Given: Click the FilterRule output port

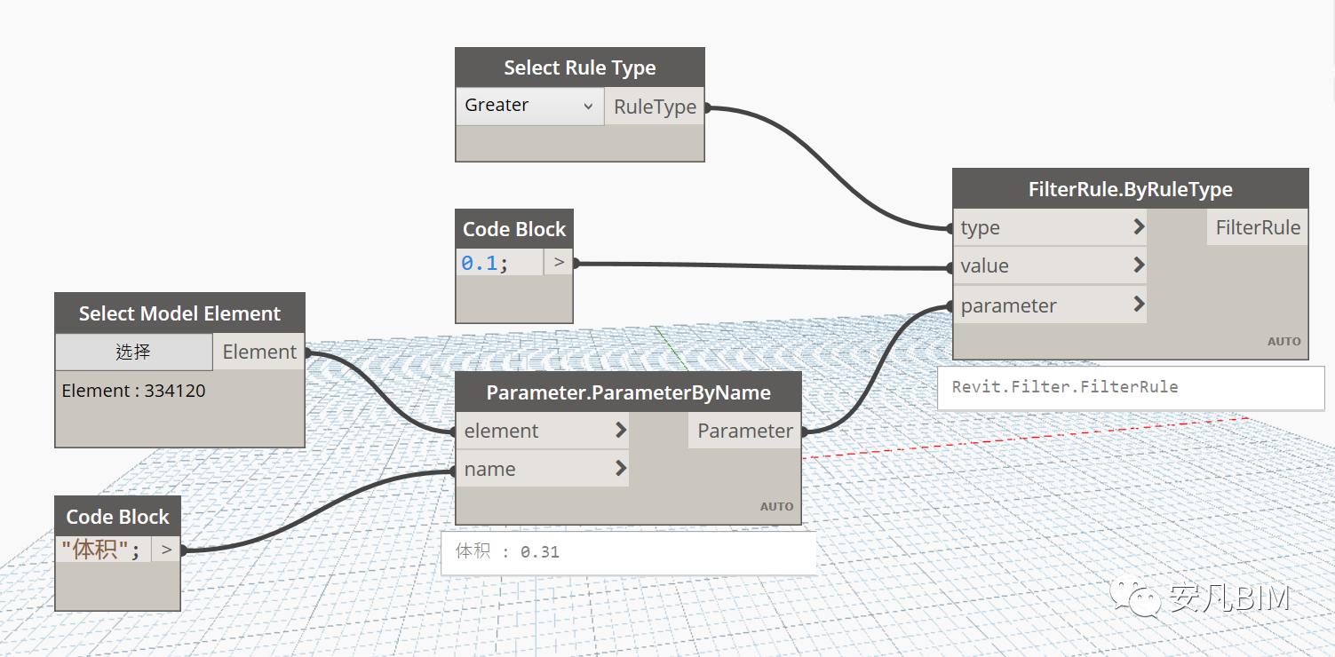Looking at the screenshot, I should (1258, 227).
